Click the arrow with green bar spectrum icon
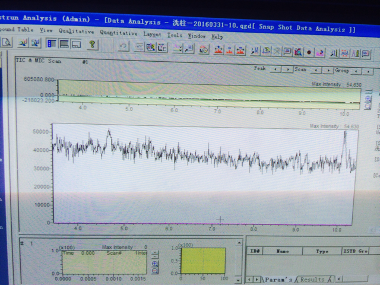 [334, 53]
